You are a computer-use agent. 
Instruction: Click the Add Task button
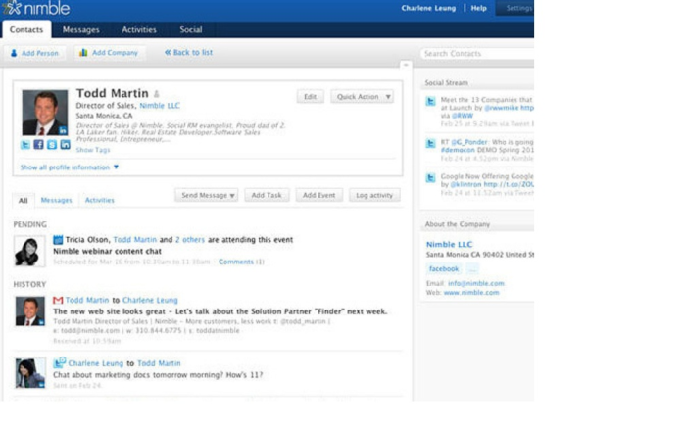(267, 195)
